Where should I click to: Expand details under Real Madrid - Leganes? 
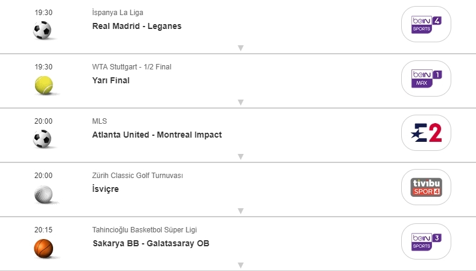(240, 48)
